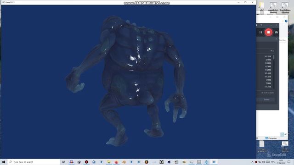Click the Delete button in Bandicam
Screen dimensions: 294x165
[266, 99]
